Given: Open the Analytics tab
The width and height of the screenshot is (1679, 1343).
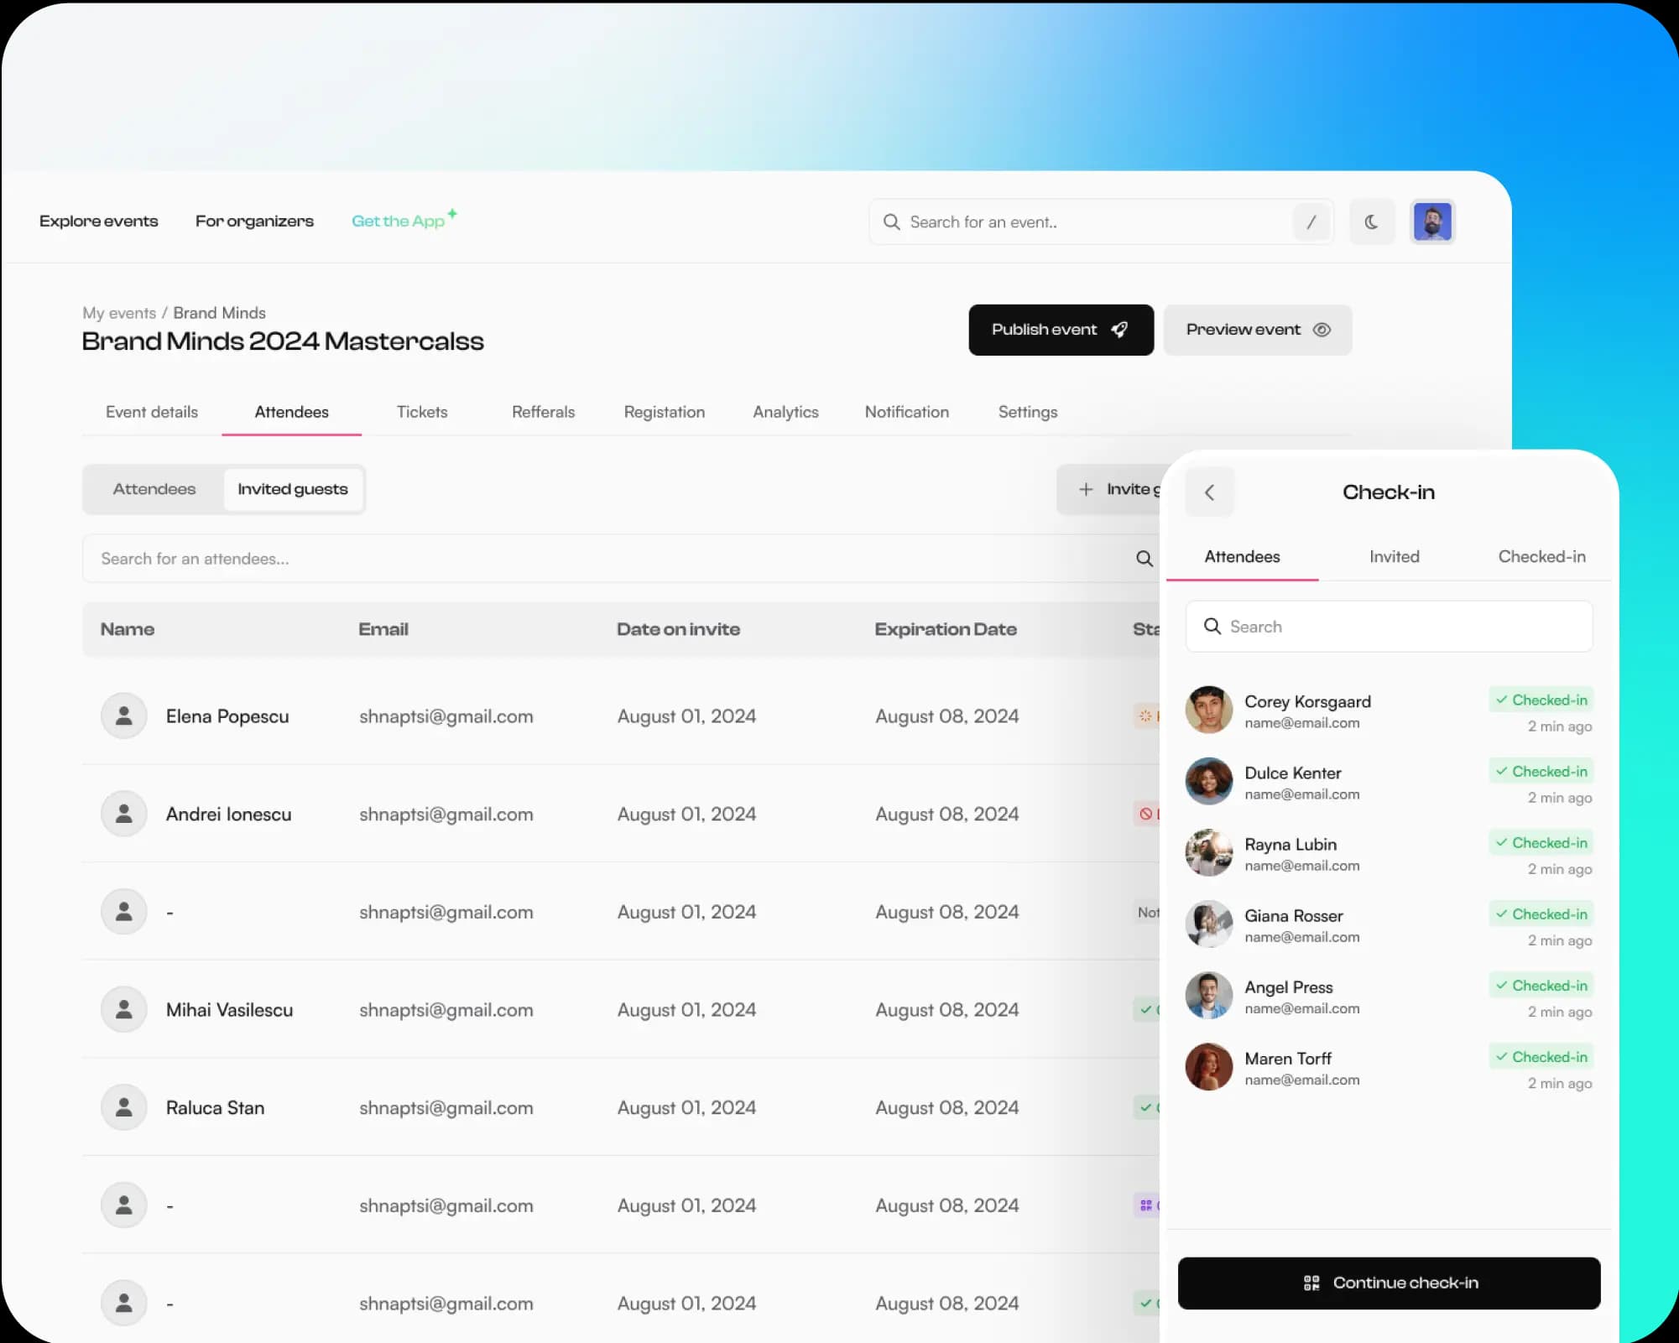Looking at the screenshot, I should pyautogui.click(x=785, y=412).
